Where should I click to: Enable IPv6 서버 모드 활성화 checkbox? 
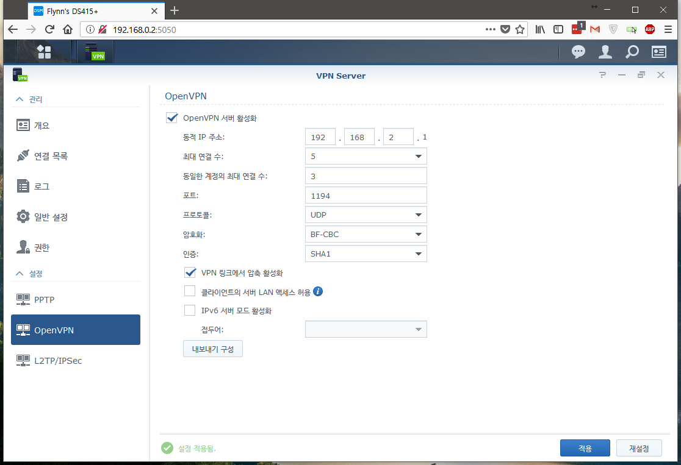[x=190, y=310]
